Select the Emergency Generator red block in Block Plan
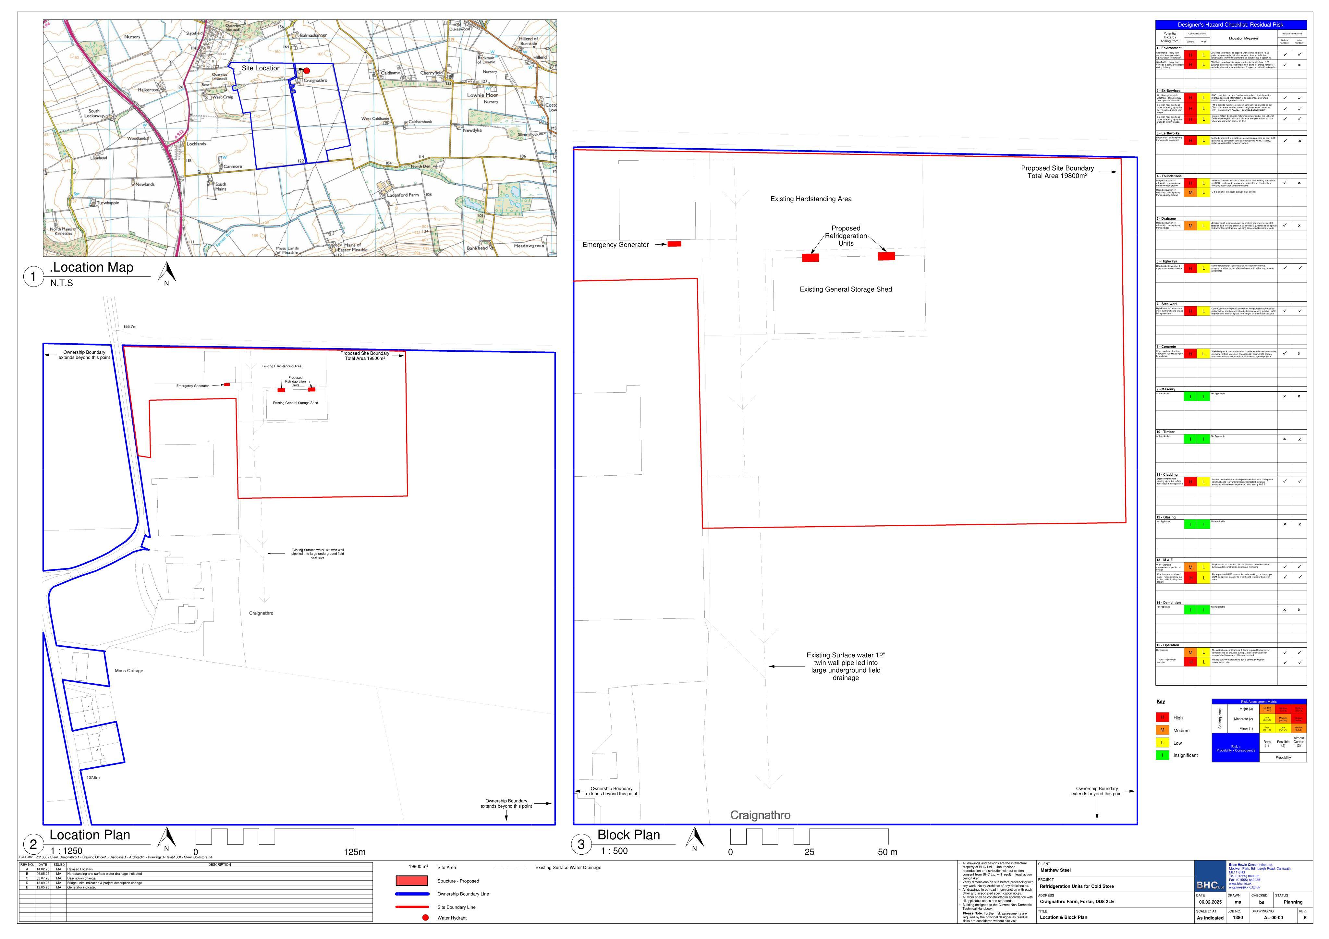1329x939 pixels. click(x=674, y=244)
